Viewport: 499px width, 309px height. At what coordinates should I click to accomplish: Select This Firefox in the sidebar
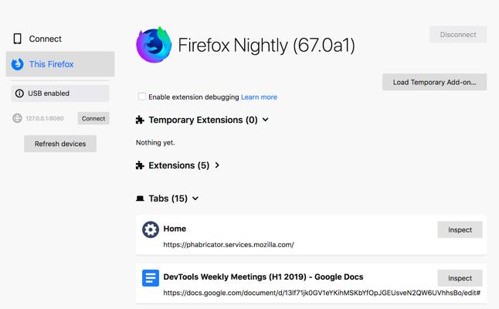(x=51, y=64)
